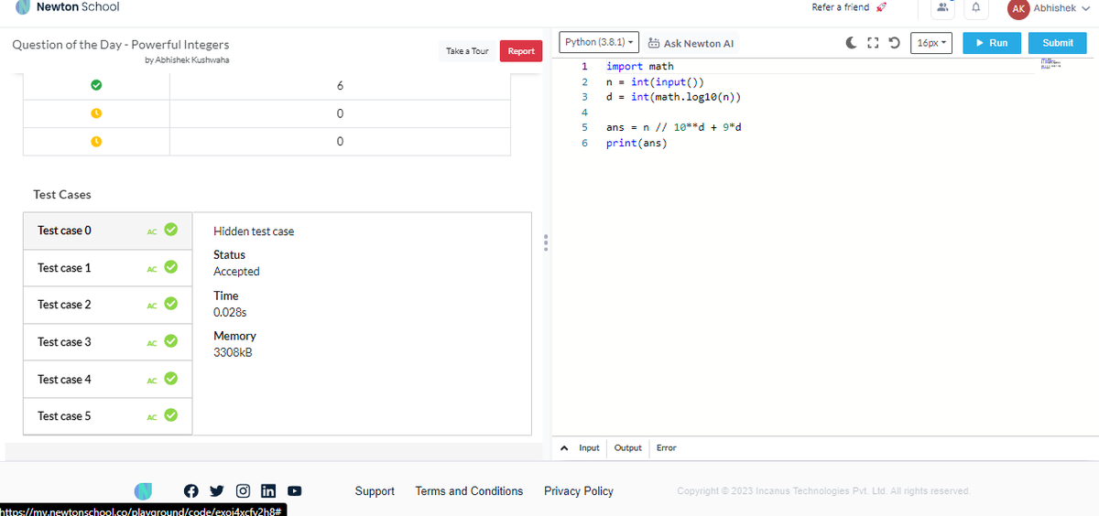
Task: Select Test case 5 tab
Action: pos(108,416)
